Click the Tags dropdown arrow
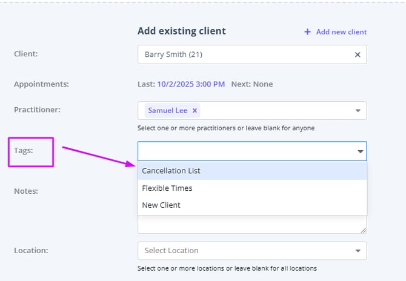This screenshot has height=281, width=406. coord(360,151)
